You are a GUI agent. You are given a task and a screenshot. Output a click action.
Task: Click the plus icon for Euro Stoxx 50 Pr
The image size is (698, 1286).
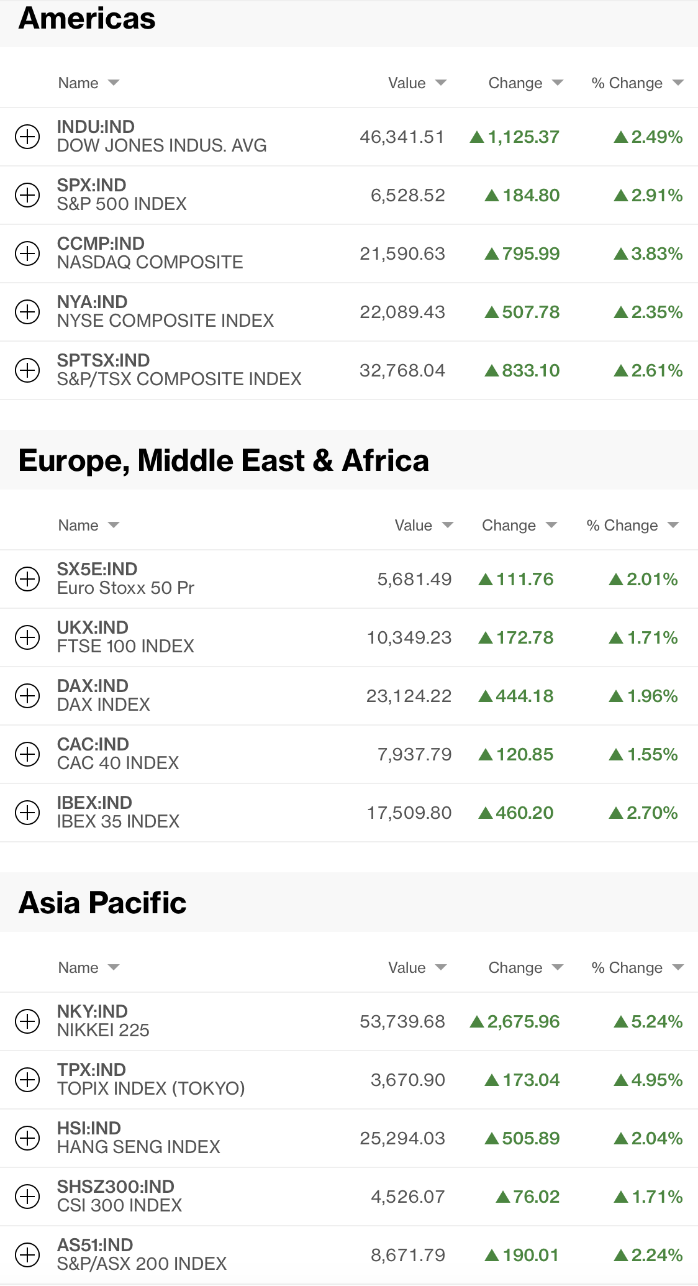tap(27, 579)
